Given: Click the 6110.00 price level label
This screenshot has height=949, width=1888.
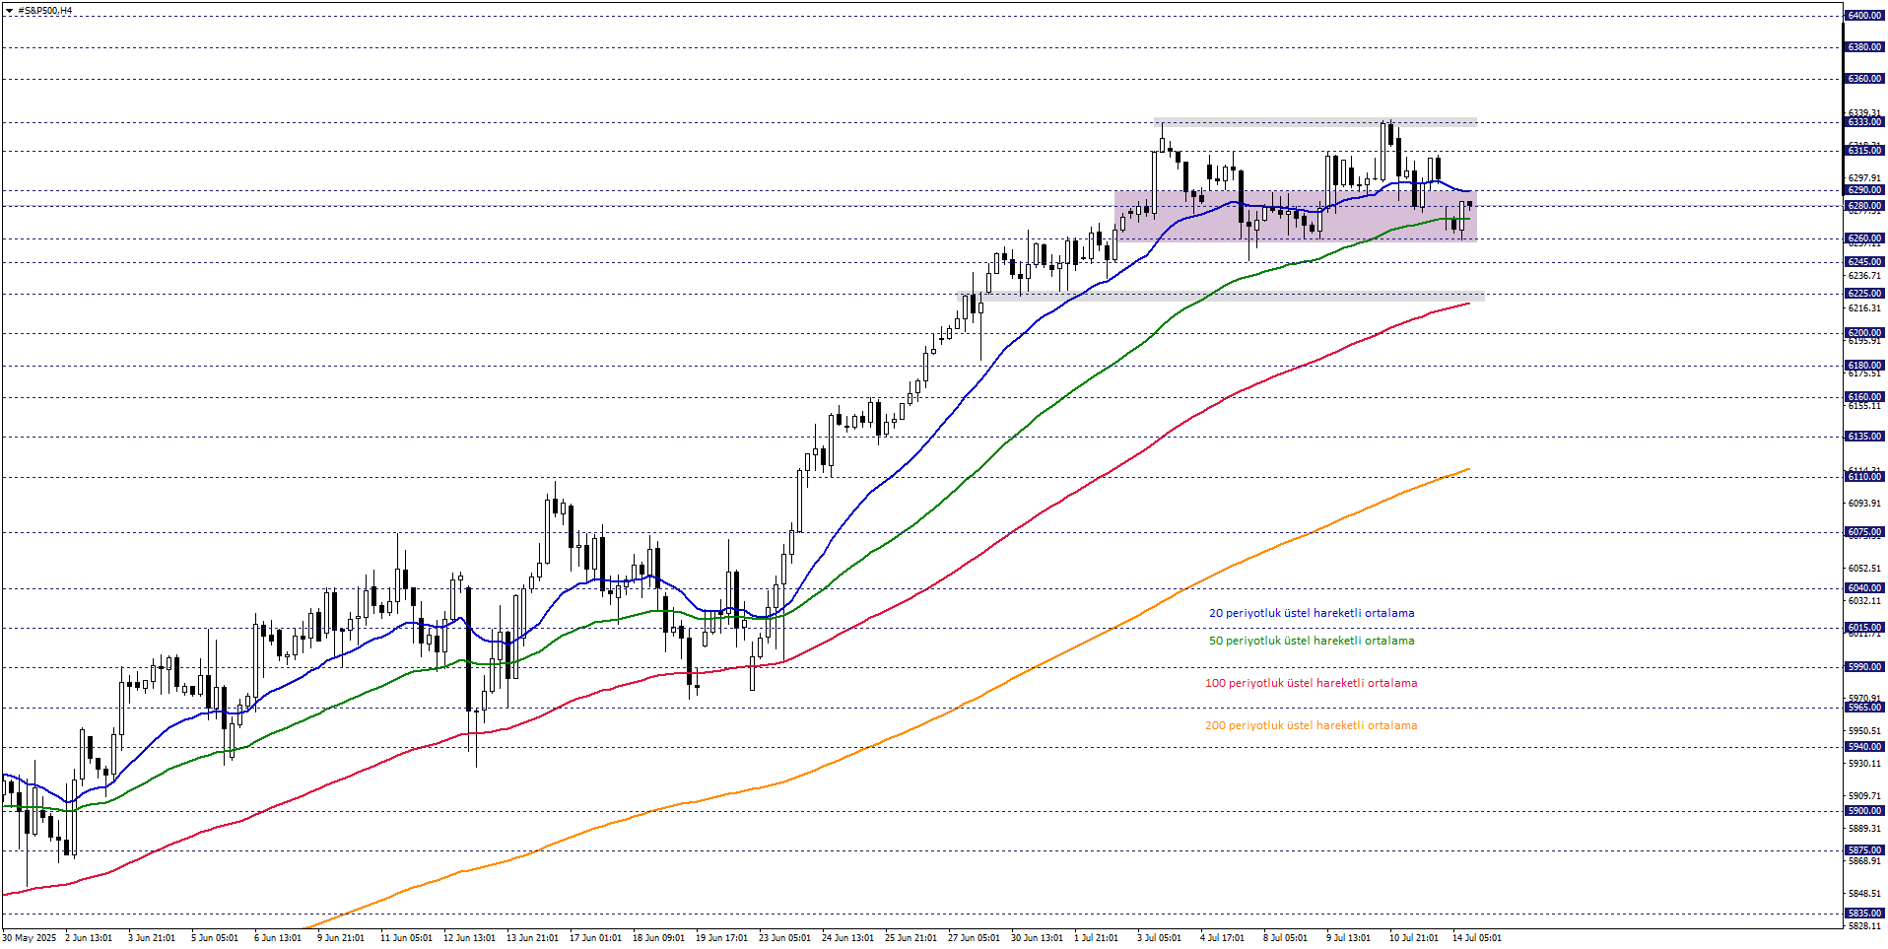Looking at the screenshot, I should (1864, 477).
